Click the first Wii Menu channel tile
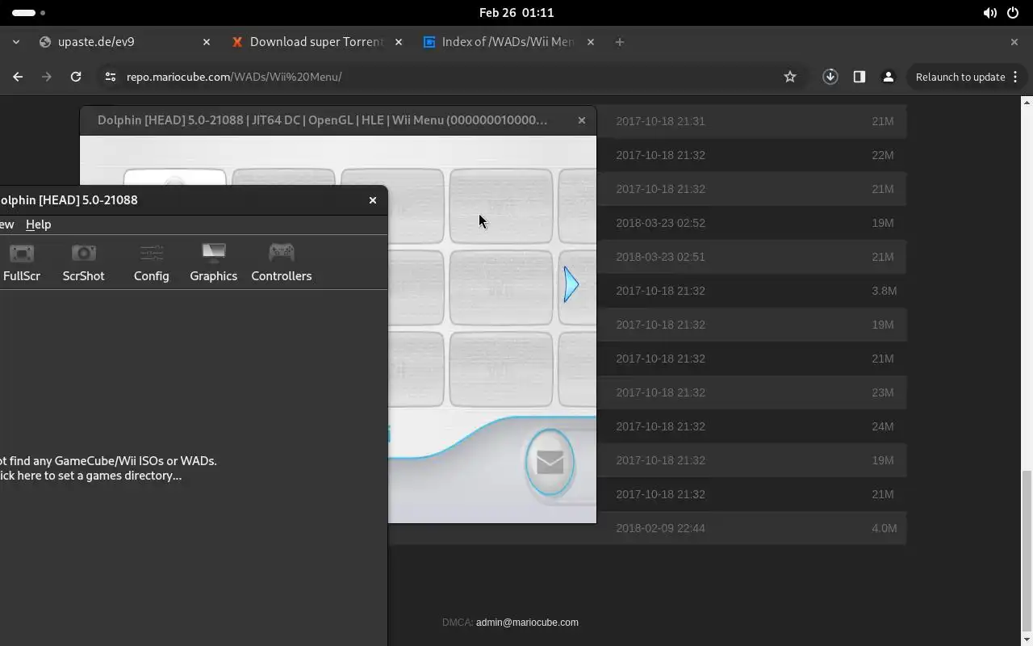Screen dimensions: 1033x646 (x=175, y=177)
